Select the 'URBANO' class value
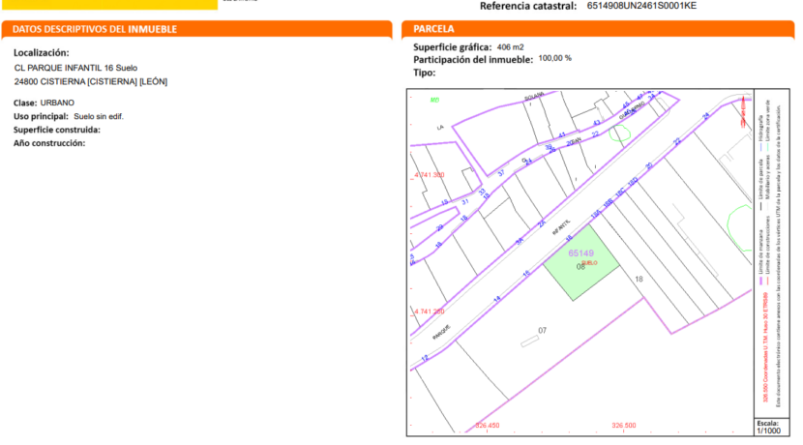Image resolution: width=803 pixels, height=445 pixels. pyautogui.click(x=57, y=103)
